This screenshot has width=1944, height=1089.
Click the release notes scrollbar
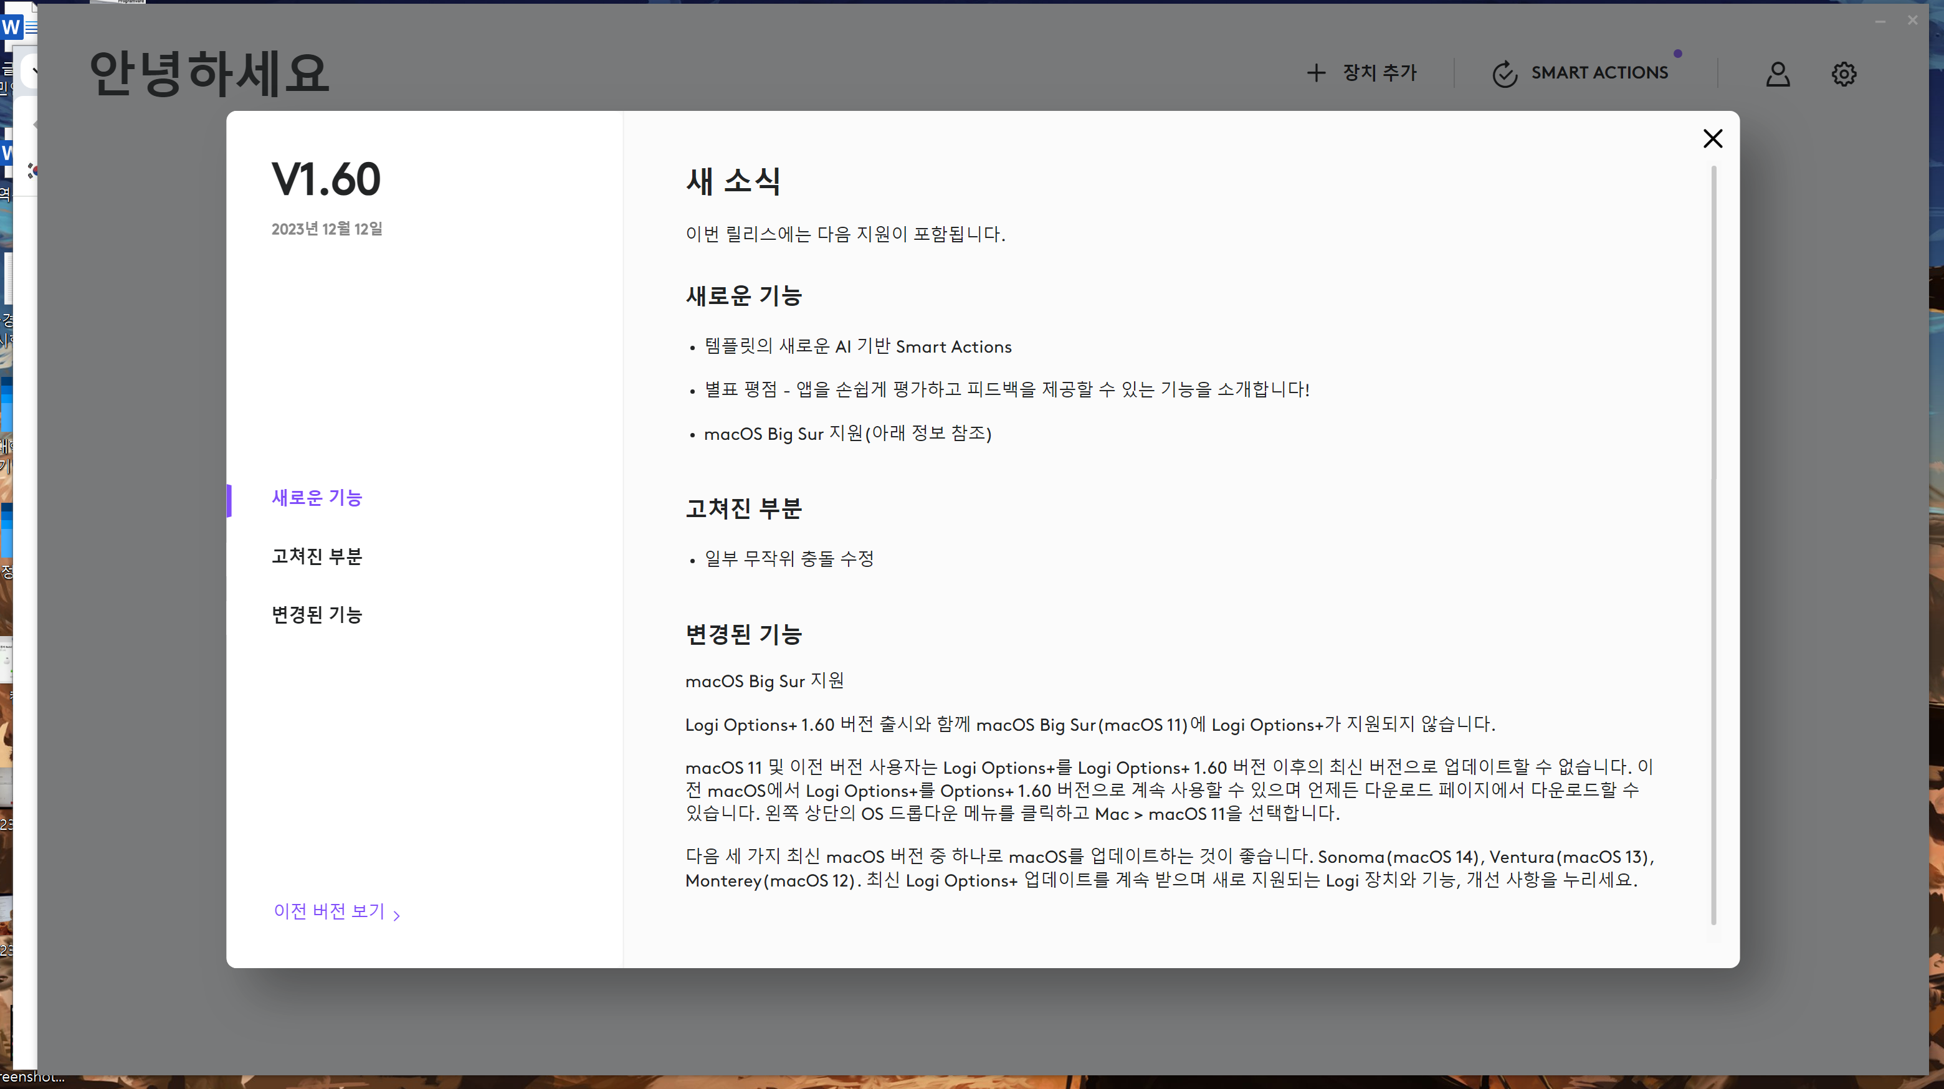click(1714, 528)
